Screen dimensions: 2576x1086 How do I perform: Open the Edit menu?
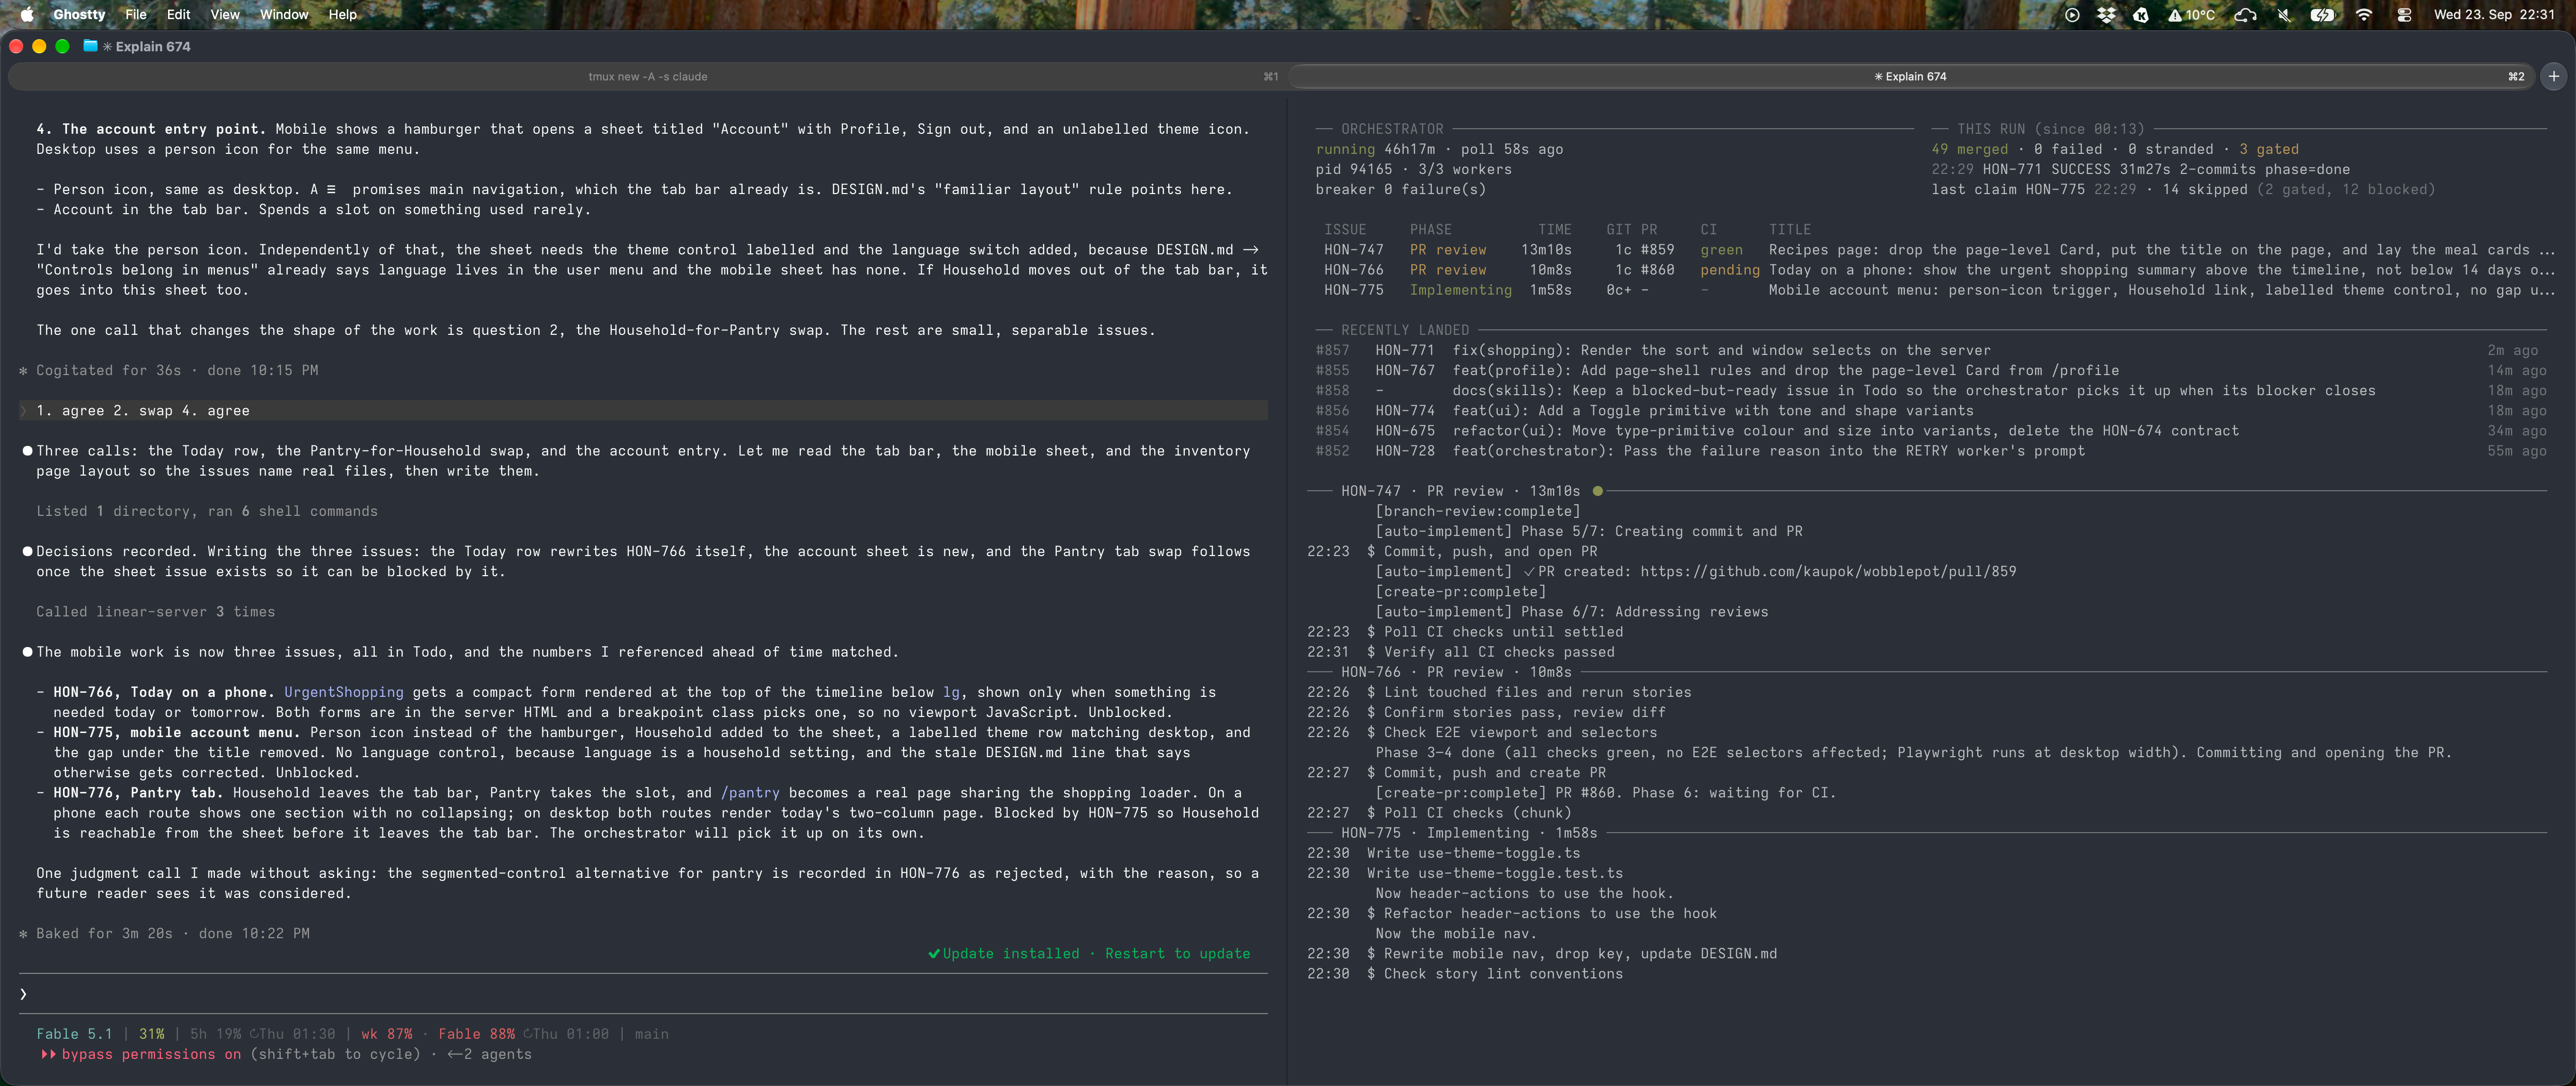tap(179, 14)
